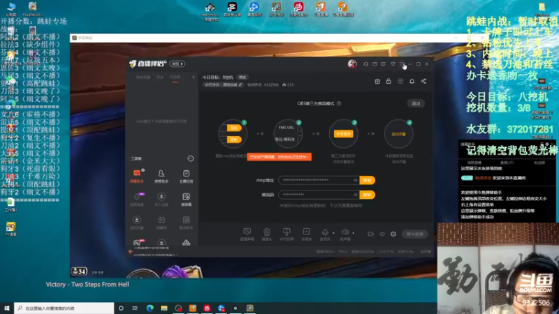Launch Microsoft Edge from taskbar
This screenshot has width=559, height=314.
point(150,308)
